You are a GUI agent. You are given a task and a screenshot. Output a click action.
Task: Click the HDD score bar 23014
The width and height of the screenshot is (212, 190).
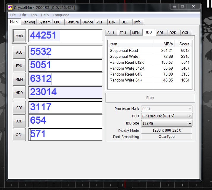66,92
